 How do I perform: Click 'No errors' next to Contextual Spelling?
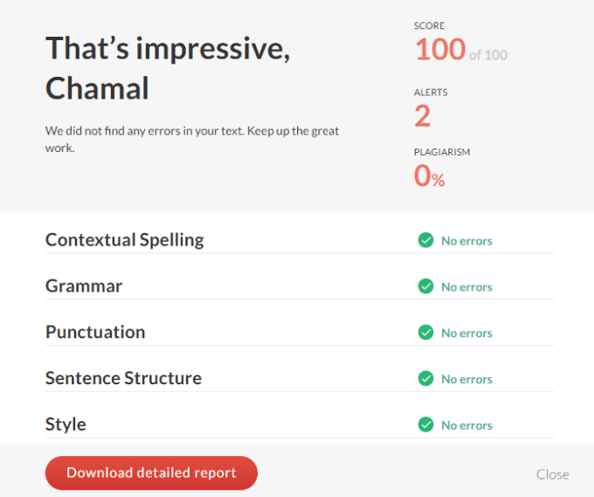[466, 240]
